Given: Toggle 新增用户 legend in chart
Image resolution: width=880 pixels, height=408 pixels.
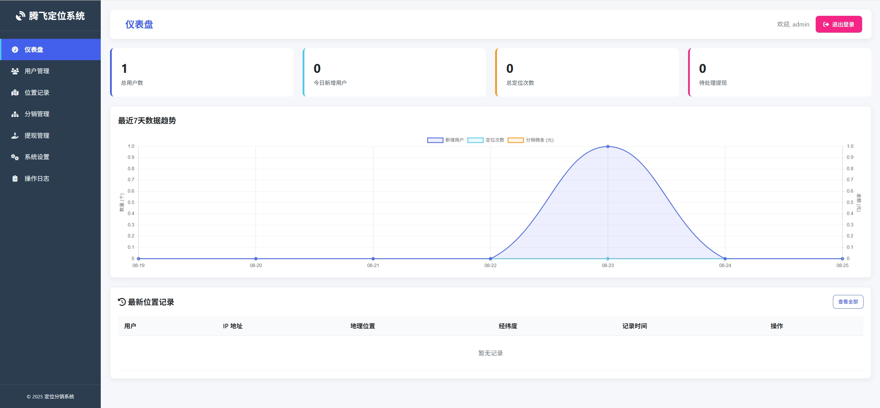Looking at the screenshot, I should 445,140.
